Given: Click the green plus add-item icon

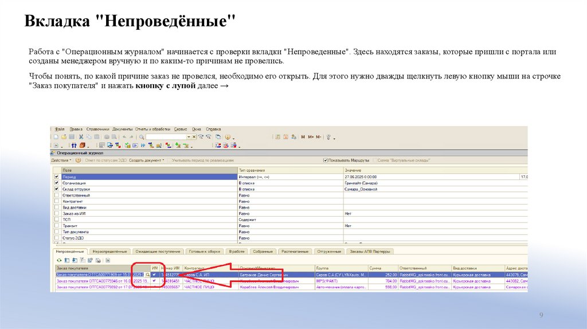Looking at the screenshot, I should click(x=178, y=145).
